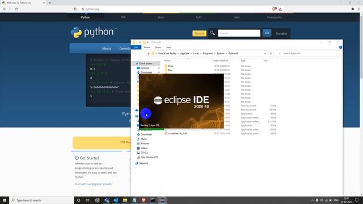The width and height of the screenshot is (363, 204).
Task: Click taskbar Type here to search box
Action: click(x=41, y=200)
